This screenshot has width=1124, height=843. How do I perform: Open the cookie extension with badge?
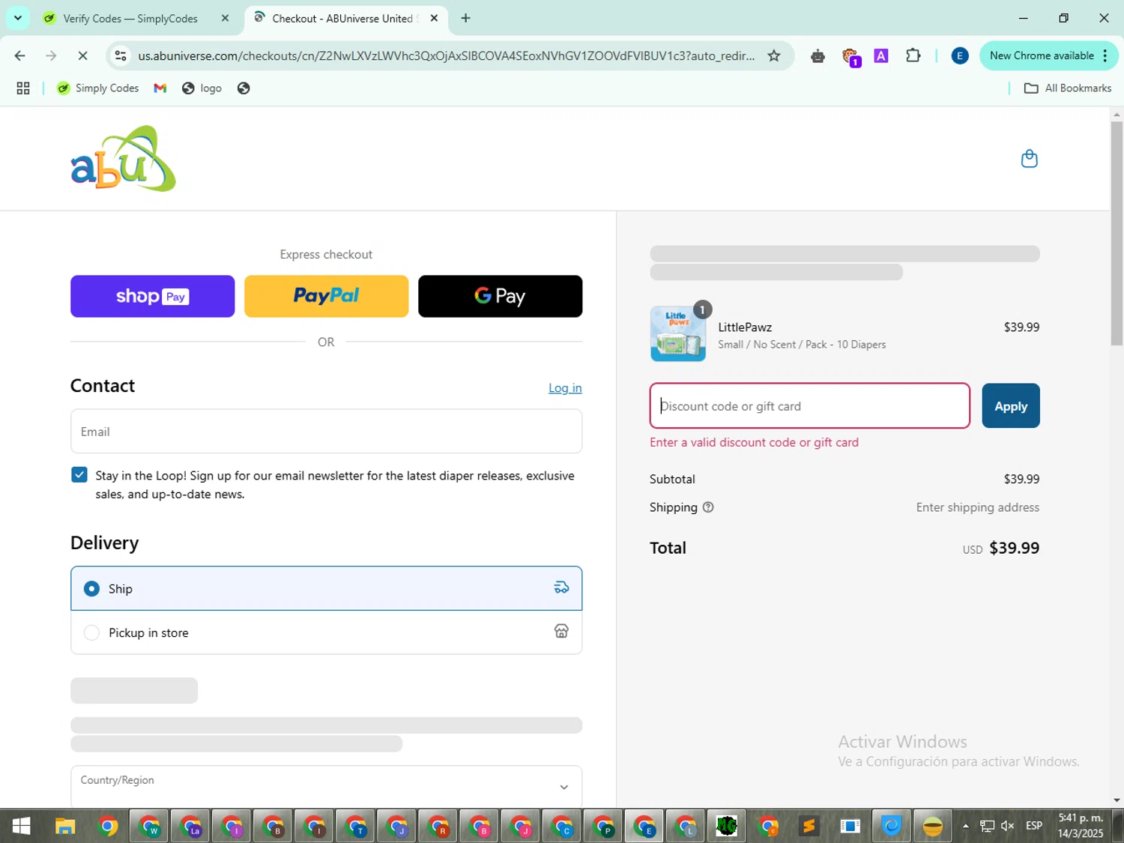click(x=850, y=57)
